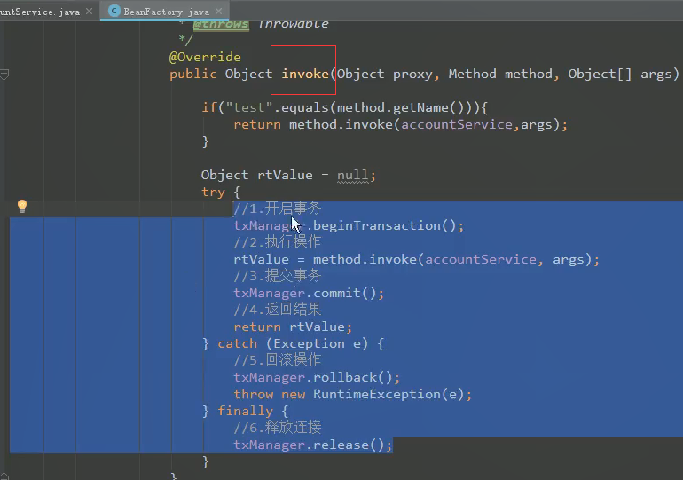Click method.getName() in the if condition

point(399,107)
